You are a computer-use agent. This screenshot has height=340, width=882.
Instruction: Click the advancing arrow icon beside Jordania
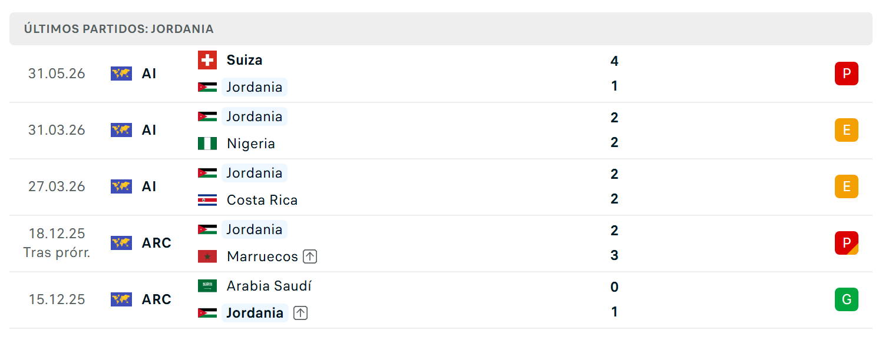[300, 313]
